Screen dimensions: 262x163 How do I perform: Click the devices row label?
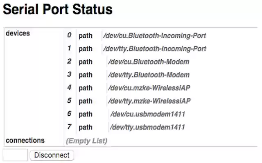coord(18,33)
